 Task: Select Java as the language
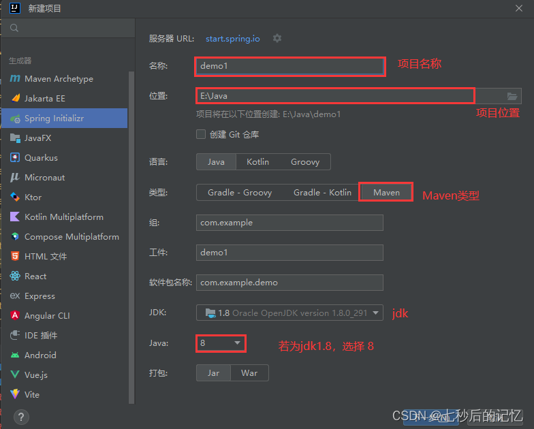coord(217,162)
